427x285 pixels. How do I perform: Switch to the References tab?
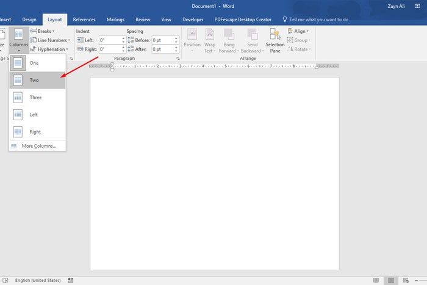(x=84, y=20)
